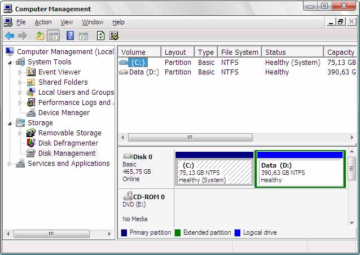Click the Services and Applications icon
The image size is (360, 255).
click(x=20, y=163)
